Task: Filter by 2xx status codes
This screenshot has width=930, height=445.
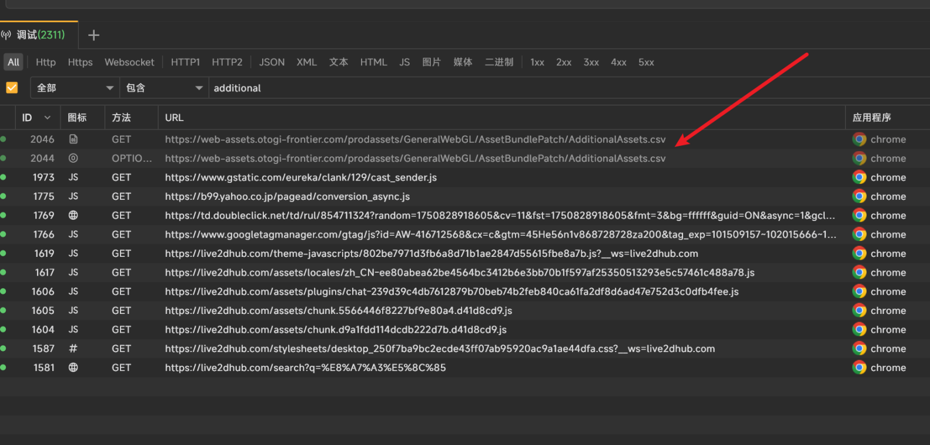Action: (564, 62)
